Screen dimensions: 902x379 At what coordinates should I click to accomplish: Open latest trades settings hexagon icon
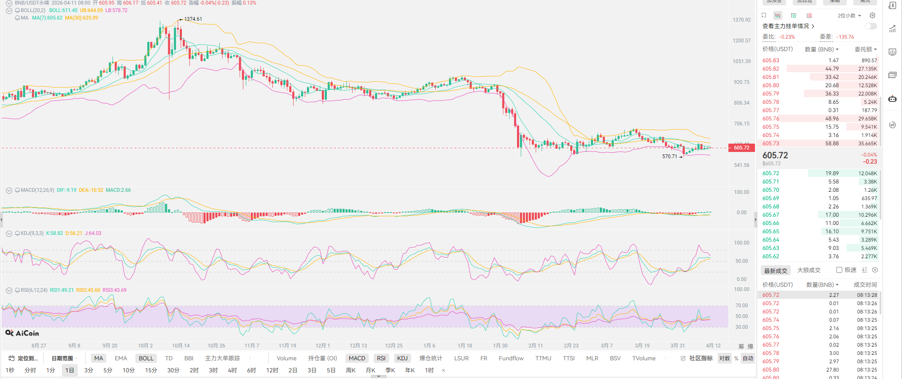click(875, 270)
